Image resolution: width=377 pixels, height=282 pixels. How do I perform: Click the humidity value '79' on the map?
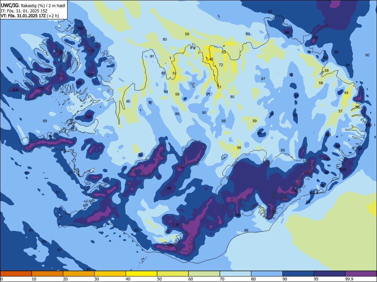[x=193, y=48]
